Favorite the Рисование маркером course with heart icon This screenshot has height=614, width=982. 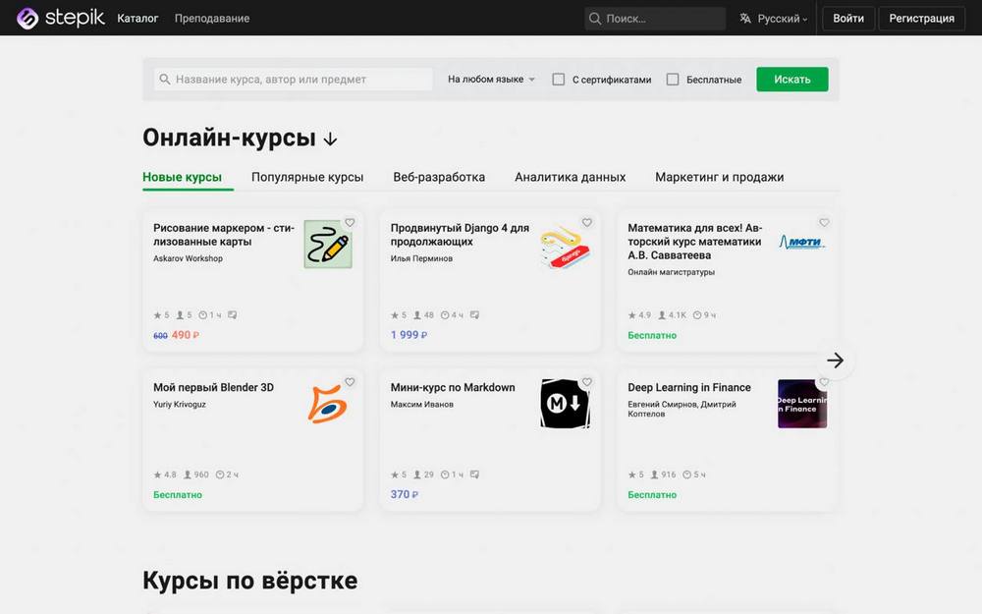click(x=350, y=223)
